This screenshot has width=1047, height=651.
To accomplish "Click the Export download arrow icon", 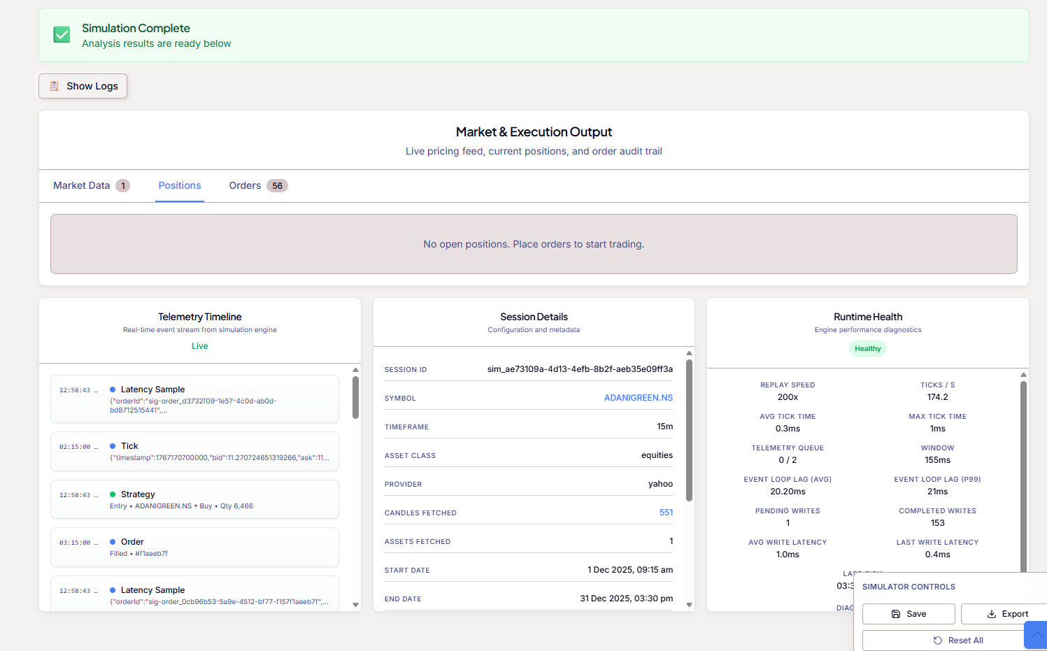I will tap(991, 614).
